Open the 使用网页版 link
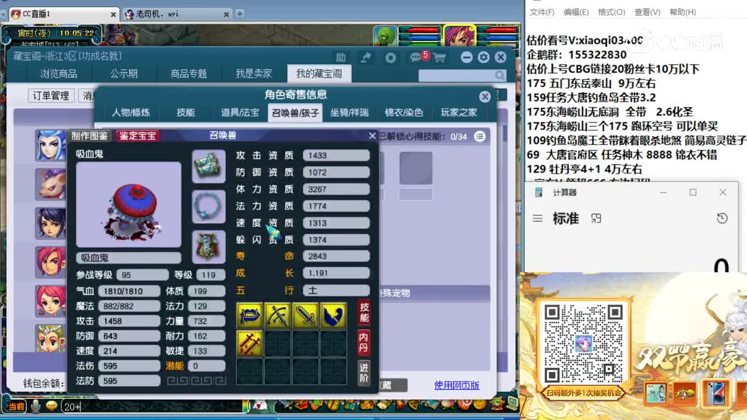The width and height of the screenshot is (747, 420). click(x=457, y=385)
